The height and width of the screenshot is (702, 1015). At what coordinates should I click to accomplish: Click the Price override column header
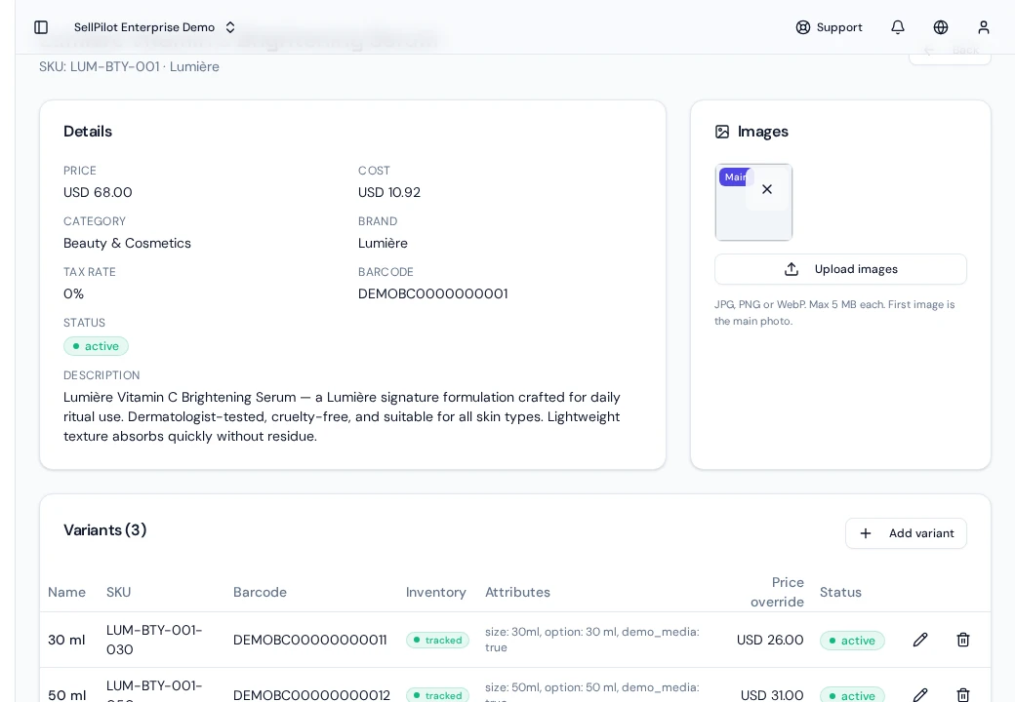pos(777,592)
